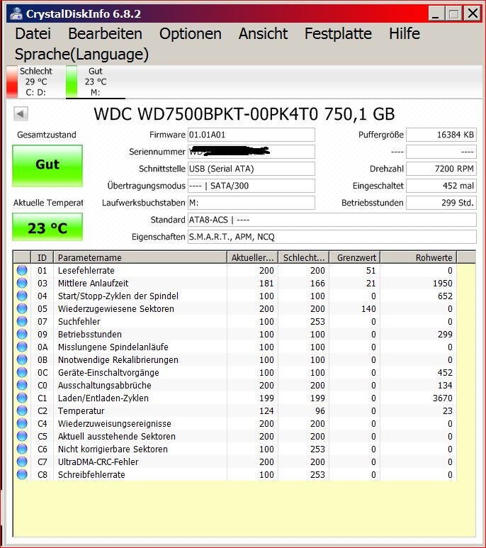Click worst value 166 for Mittlere Anlaufzeit

317,283
